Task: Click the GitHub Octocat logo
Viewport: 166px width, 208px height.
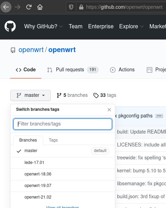Action: pos(10,26)
